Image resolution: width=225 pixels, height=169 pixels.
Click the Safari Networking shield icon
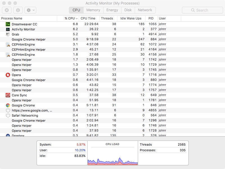coord(8,115)
